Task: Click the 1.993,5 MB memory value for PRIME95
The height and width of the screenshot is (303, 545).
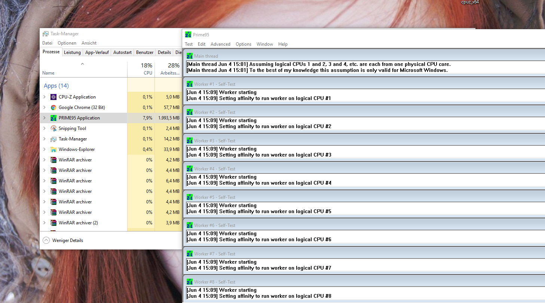Action: (x=169, y=118)
